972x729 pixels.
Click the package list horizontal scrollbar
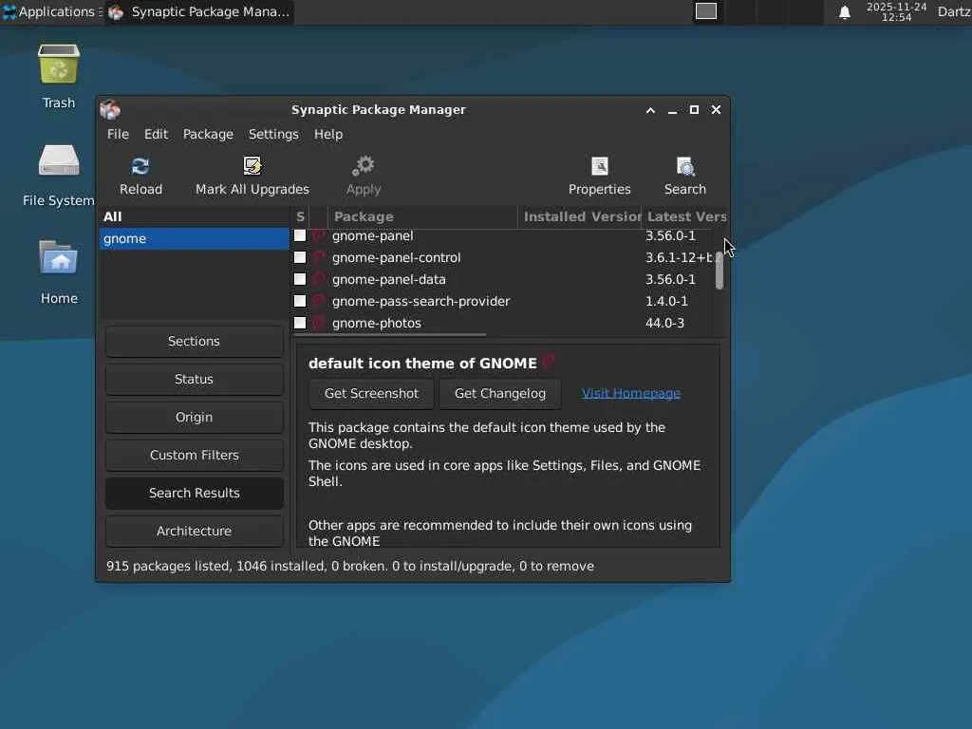(x=390, y=335)
